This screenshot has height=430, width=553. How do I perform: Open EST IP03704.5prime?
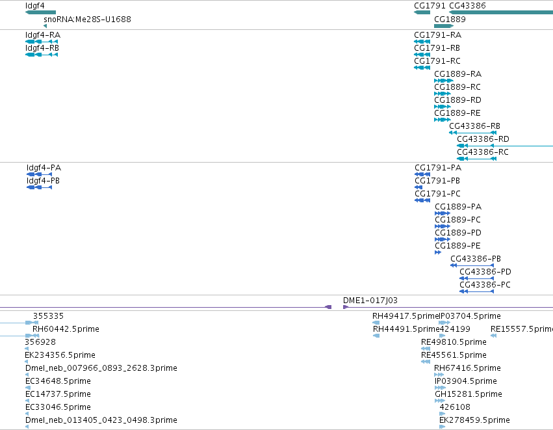(x=470, y=316)
